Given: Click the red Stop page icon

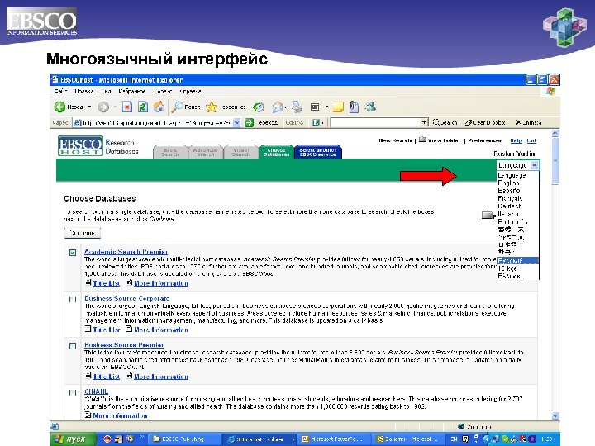Looking at the screenshot, I should (x=127, y=107).
